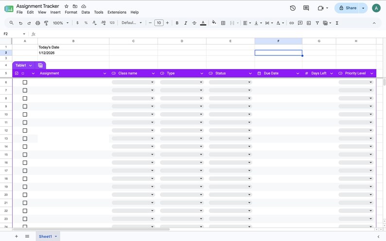The width and height of the screenshot is (386, 241).
Task: Open the horizontal align dropdown
Action: coord(247,23)
